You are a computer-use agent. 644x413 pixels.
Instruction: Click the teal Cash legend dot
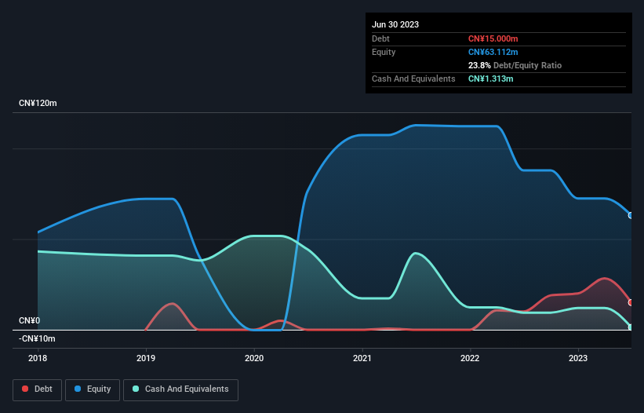[x=136, y=389]
